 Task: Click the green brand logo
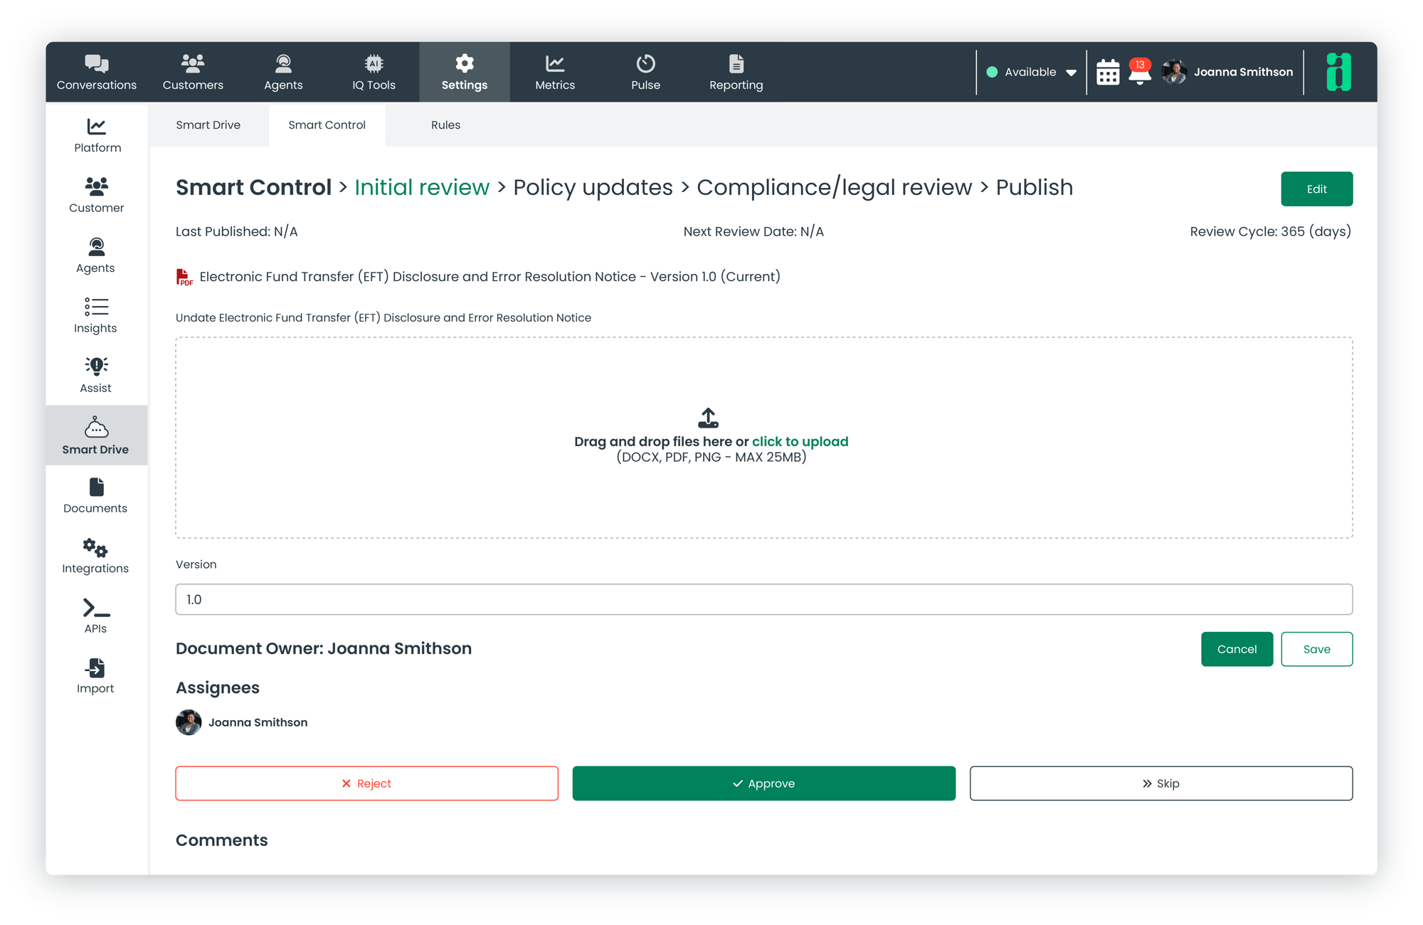point(1338,72)
